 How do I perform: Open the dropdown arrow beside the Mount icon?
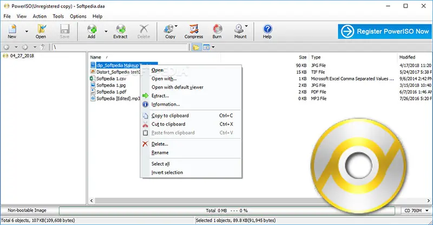pos(246,26)
